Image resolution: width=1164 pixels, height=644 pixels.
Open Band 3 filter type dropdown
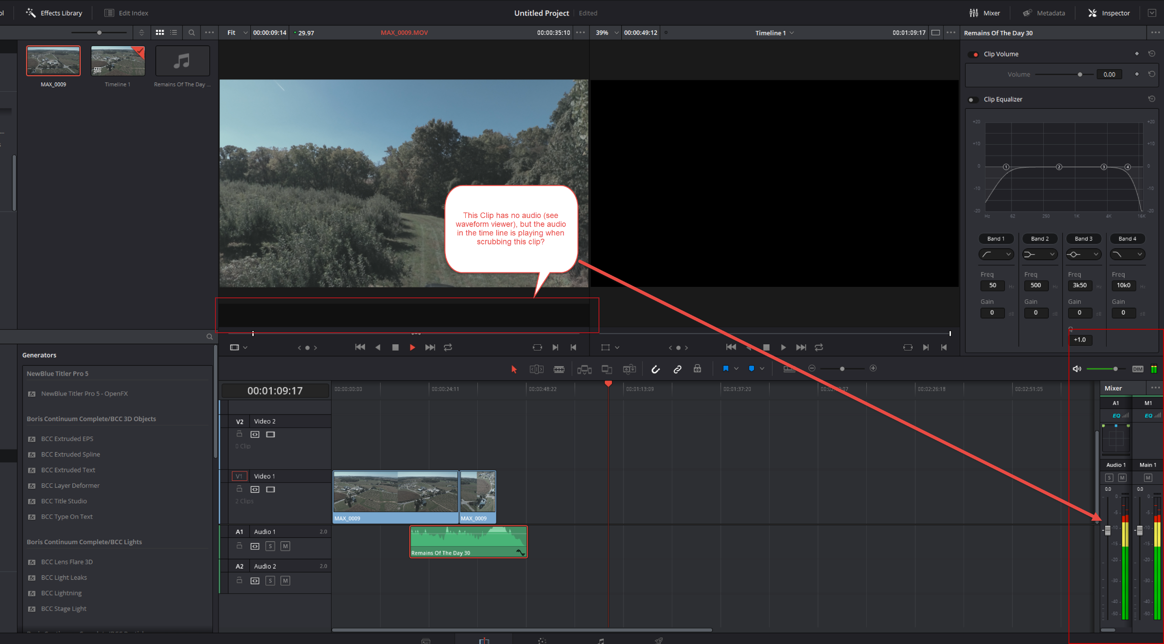pyautogui.click(x=1084, y=254)
